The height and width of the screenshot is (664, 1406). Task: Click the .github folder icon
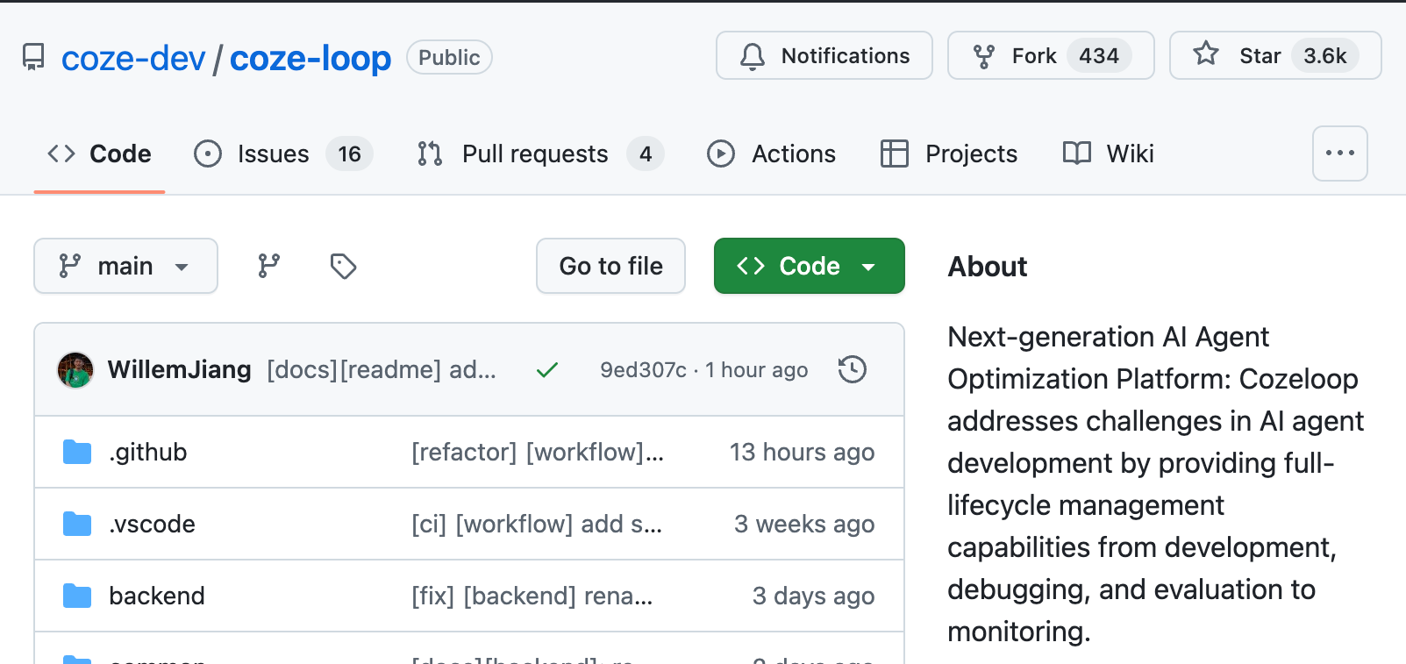77,452
